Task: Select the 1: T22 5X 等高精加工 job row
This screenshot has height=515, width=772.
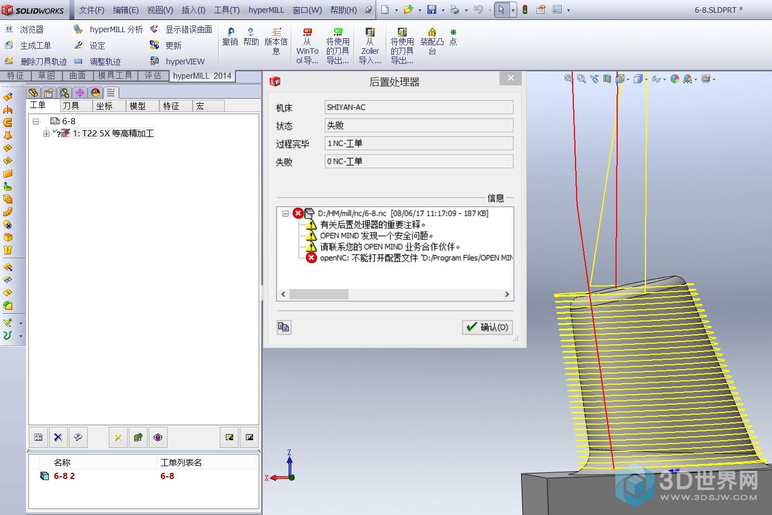Action: click(x=113, y=134)
